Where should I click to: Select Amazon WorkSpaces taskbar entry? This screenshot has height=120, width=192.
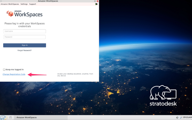tap(40, 117)
